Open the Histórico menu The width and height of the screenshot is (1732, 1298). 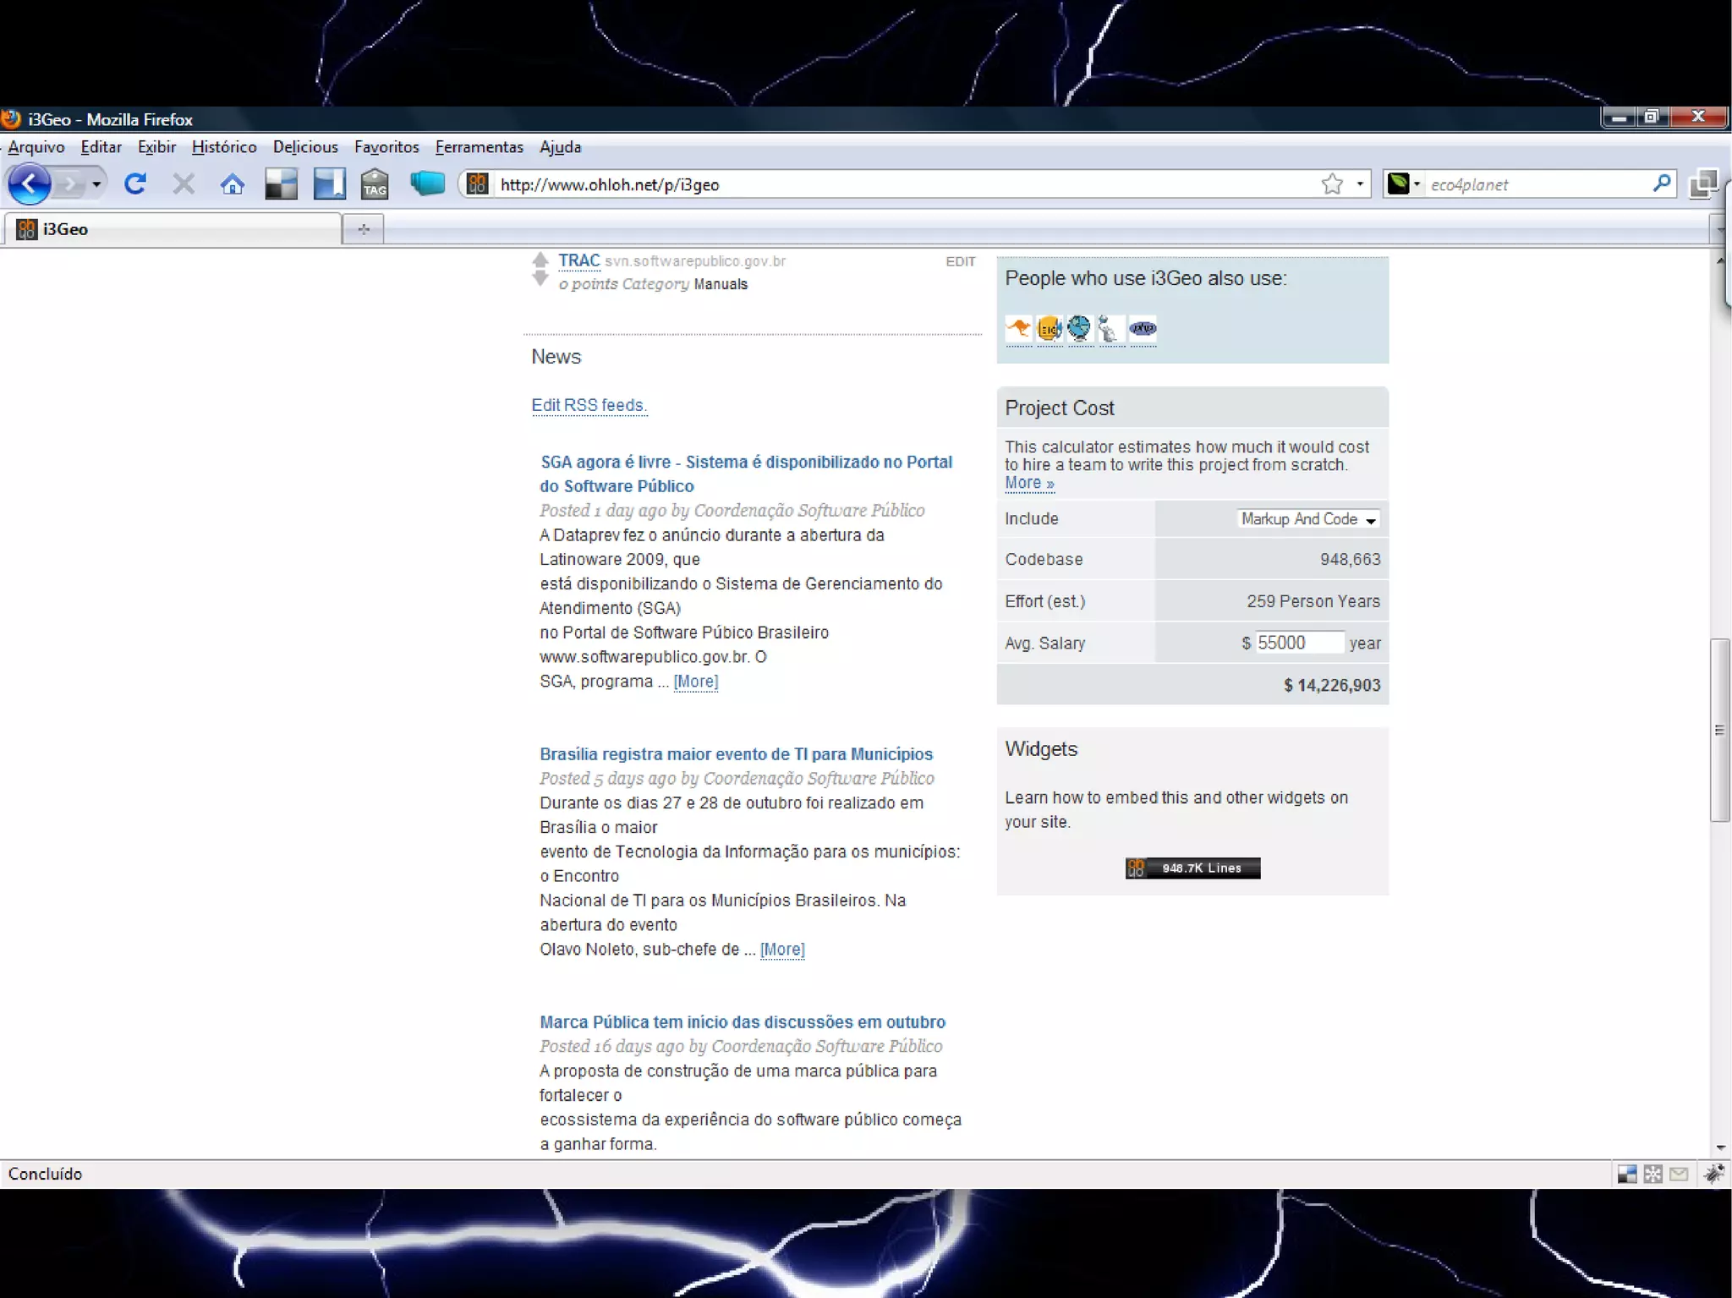coord(224,147)
